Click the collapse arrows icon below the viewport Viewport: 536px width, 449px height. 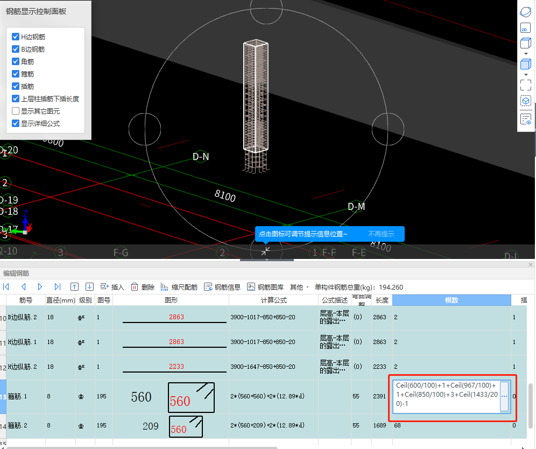(266, 251)
